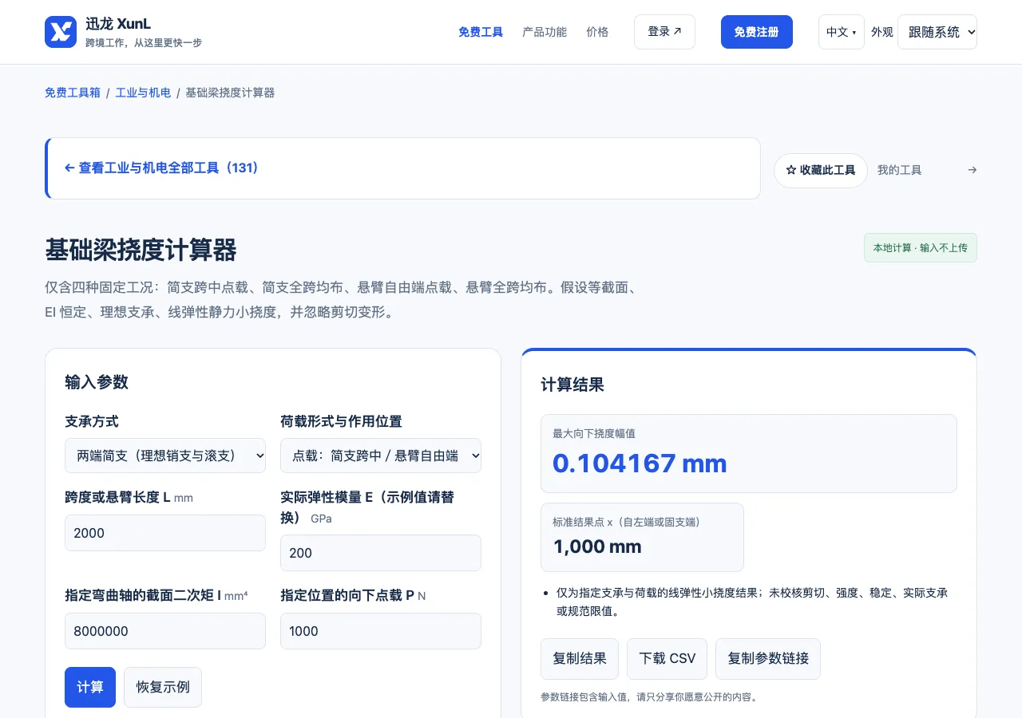Image resolution: width=1022 pixels, height=718 pixels.
Task: Open 查看工业与机电全部工具（131）link
Action: [x=162, y=168]
